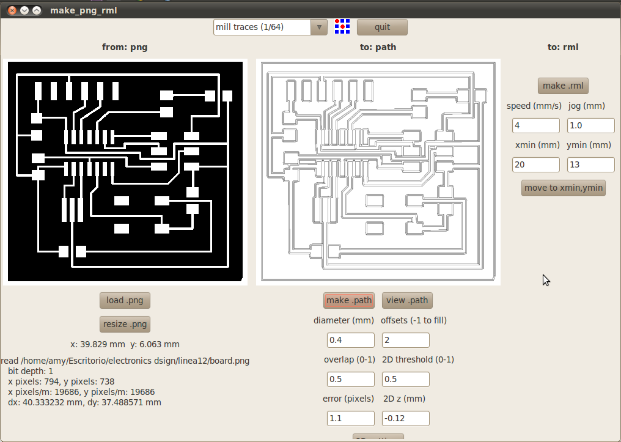Focus the overlap (0-1) field
Image resolution: width=621 pixels, height=442 pixels.
pyautogui.click(x=350, y=380)
